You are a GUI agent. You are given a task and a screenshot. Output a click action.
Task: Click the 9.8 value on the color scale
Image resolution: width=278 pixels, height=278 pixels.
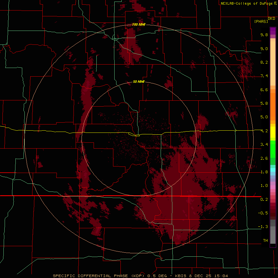[264, 35]
